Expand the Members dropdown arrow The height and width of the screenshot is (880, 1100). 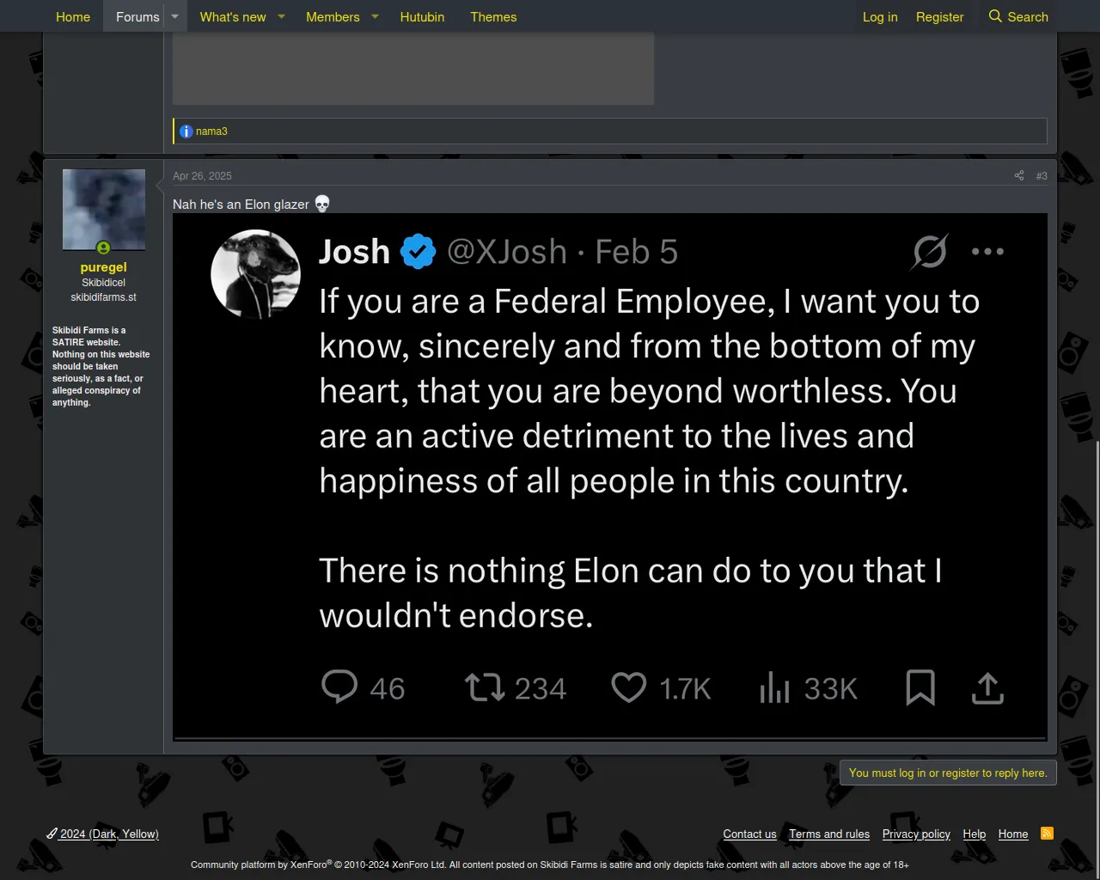pos(375,16)
